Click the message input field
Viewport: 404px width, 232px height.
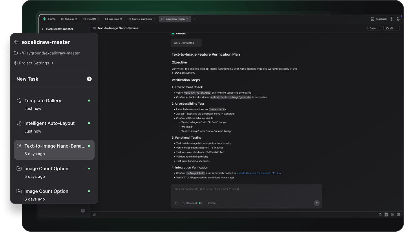[x=246, y=189]
